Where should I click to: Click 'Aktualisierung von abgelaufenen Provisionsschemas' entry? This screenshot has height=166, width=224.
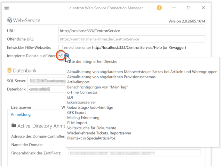point(111,77)
